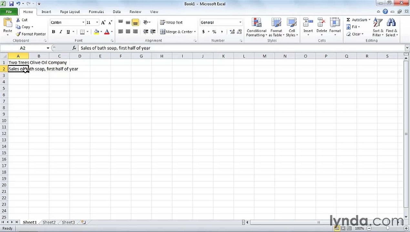Open Cell Styles gallery
The height and width of the screenshot is (232, 410).
(x=292, y=28)
